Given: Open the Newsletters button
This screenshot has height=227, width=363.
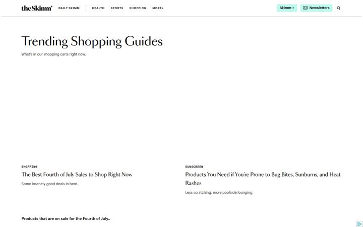Looking at the screenshot, I should tap(316, 8).
